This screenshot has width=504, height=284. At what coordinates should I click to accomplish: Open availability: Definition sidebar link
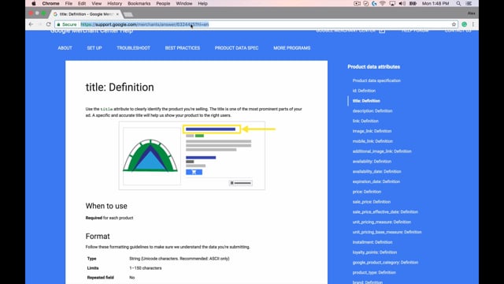click(x=372, y=161)
